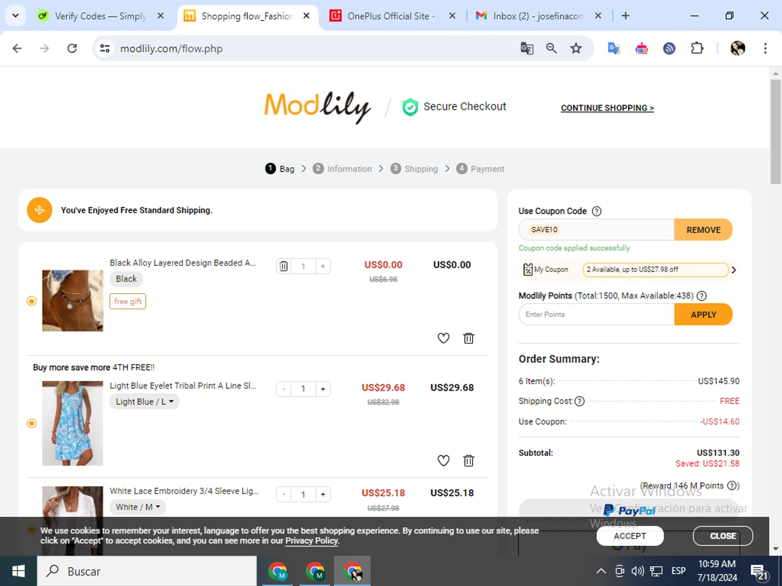Click the Black Alloy anklet thumbnail
The image size is (782, 586).
coord(72,301)
